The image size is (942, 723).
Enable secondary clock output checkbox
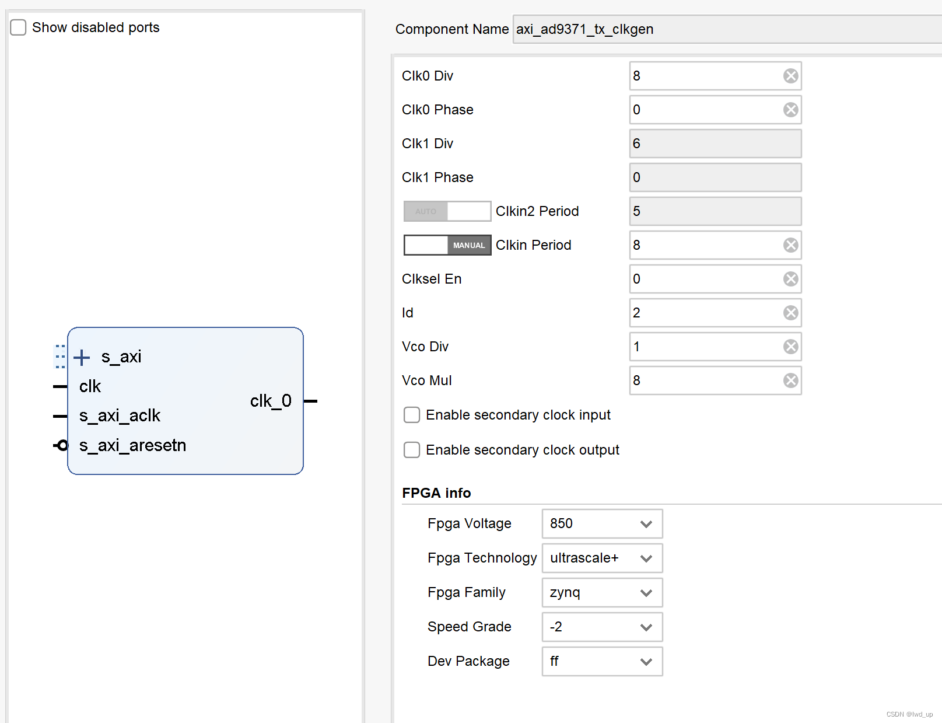pyautogui.click(x=412, y=450)
